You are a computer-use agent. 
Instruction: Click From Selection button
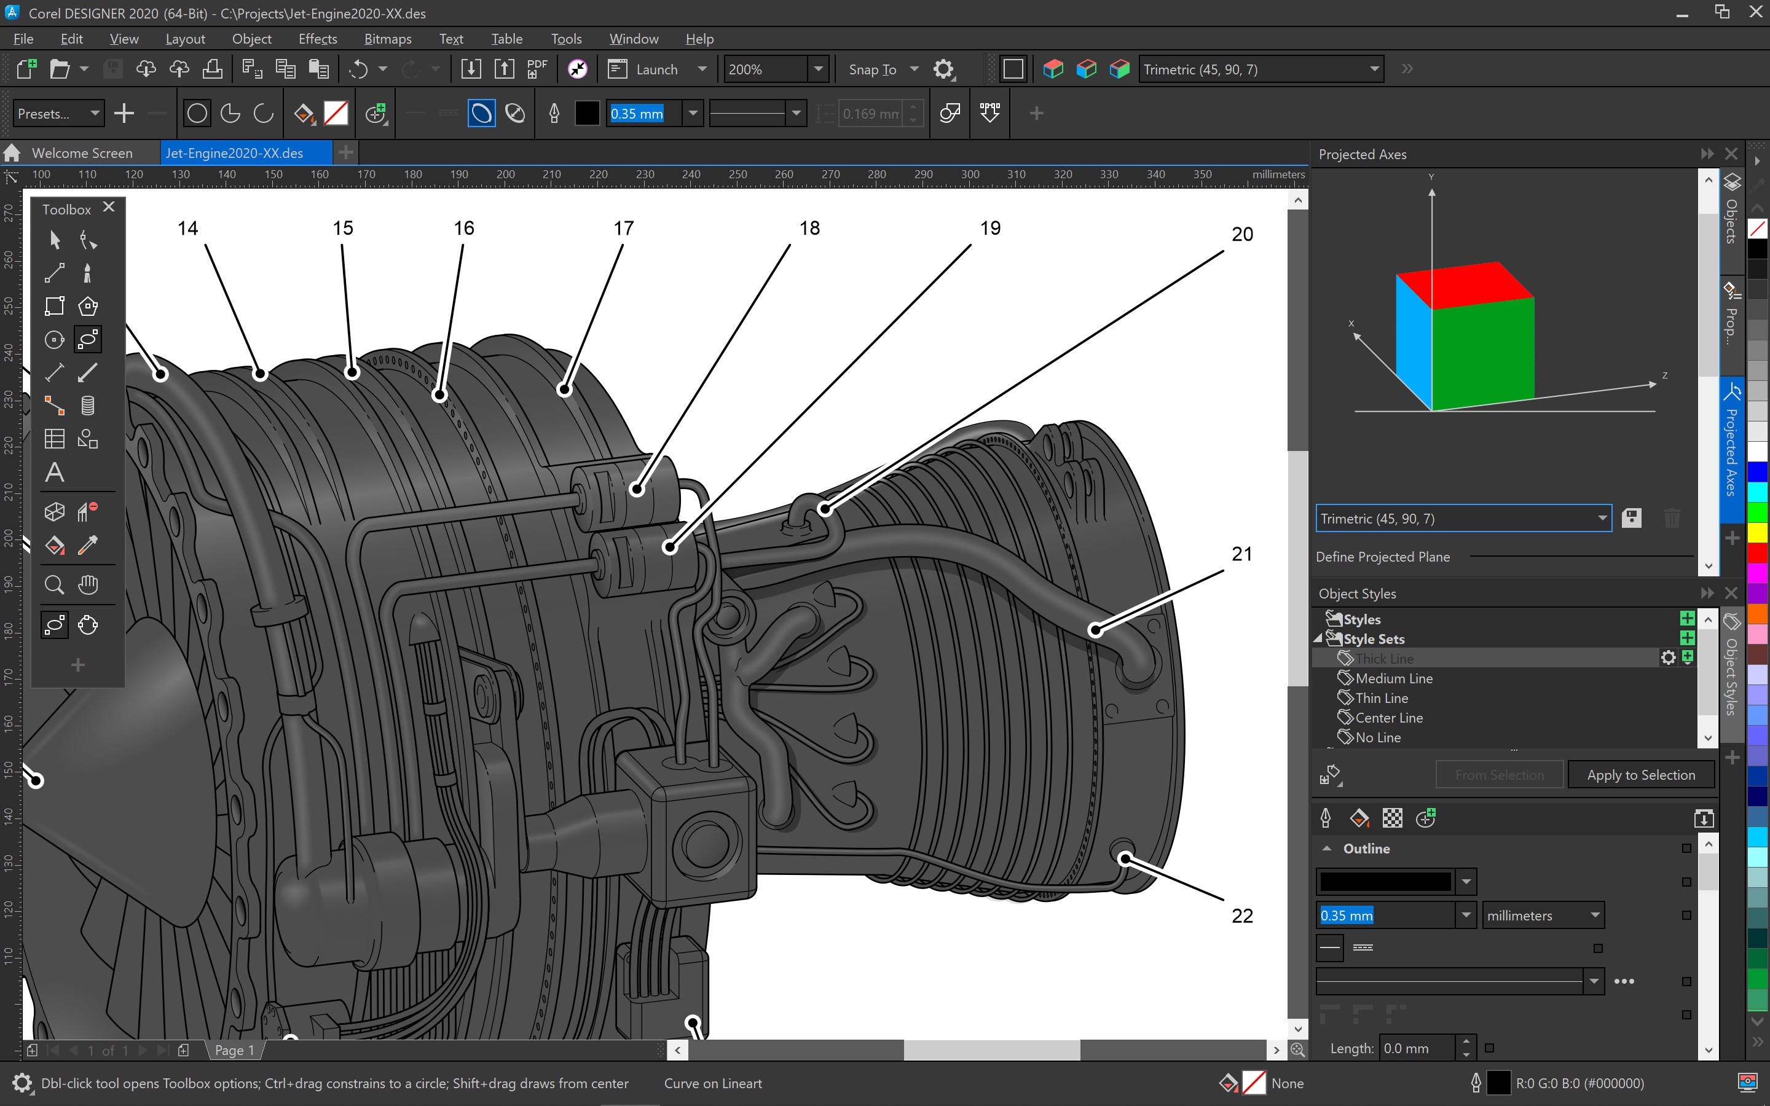click(1500, 774)
